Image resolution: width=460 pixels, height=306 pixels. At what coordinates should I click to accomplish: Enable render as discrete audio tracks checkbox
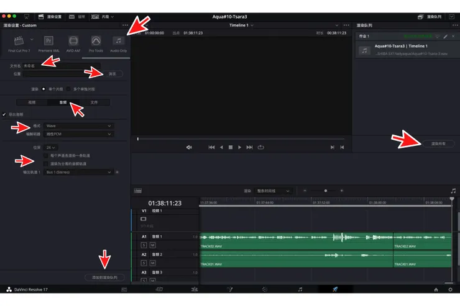coord(46,164)
